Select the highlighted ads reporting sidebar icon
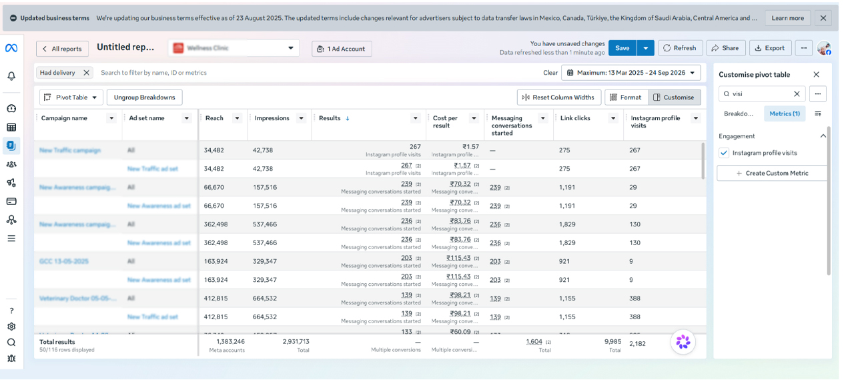Image resolution: width=854 pixels, height=382 pixels. tap(11, 145)
